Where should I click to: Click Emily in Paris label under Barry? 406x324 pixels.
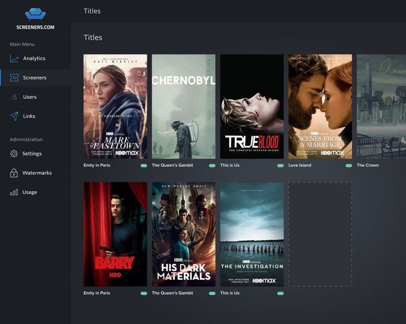pos(97,293)
